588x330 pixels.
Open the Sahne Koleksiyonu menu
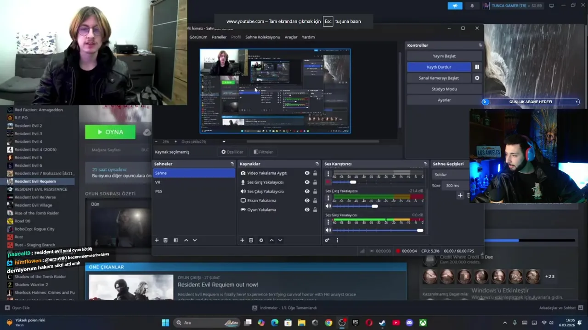[x=263, y=37]
